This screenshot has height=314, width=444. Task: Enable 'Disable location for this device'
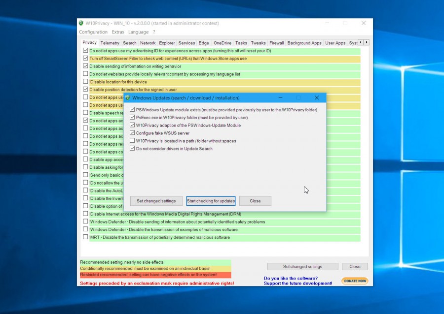click(x=85, y=82)
